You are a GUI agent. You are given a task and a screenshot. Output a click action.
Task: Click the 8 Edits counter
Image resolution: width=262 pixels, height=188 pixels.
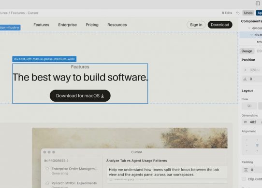click(227, 13)
